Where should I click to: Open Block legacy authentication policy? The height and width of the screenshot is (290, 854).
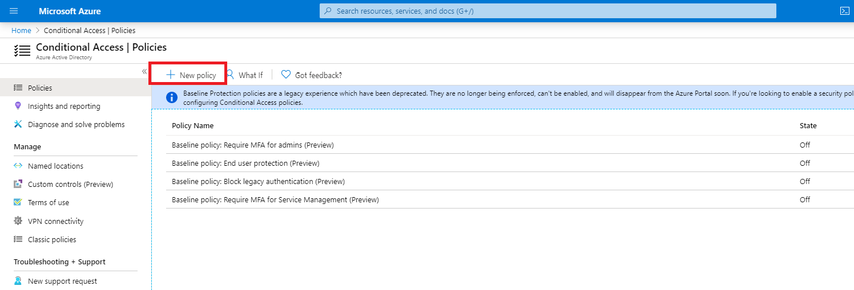pyautogui.click(x=258, y=181)
